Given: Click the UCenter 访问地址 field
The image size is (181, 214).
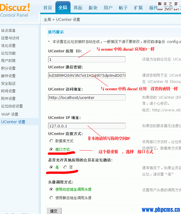Looking at the screenshot, I should pos(87,97).
